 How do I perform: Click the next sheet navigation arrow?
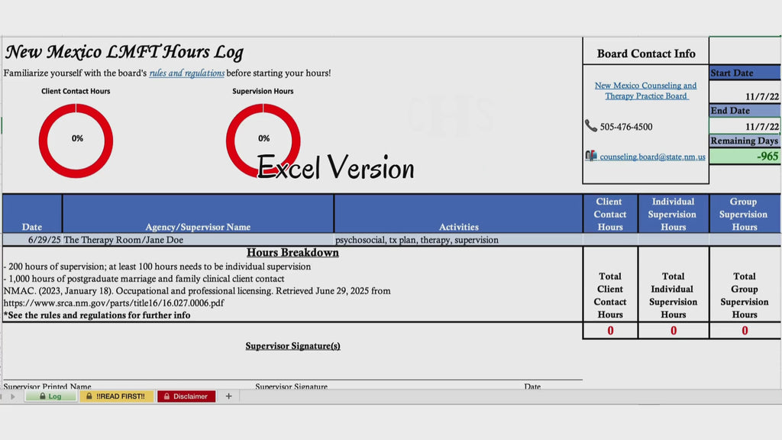(x=13, y=396)
